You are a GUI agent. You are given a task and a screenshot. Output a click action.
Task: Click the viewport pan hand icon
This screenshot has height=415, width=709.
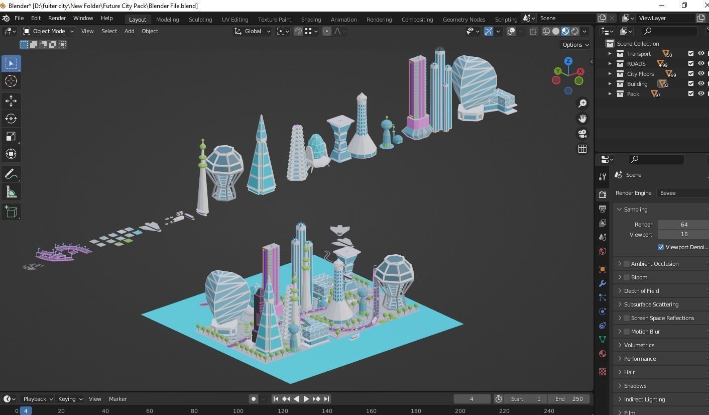click(582, 119)
